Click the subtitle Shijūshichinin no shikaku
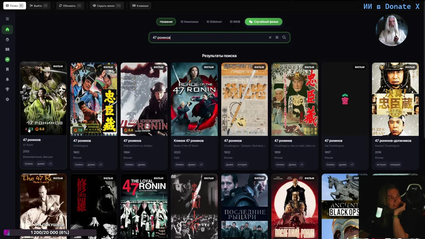The height and width of the screenshot is (239, 425). (138, 146)
